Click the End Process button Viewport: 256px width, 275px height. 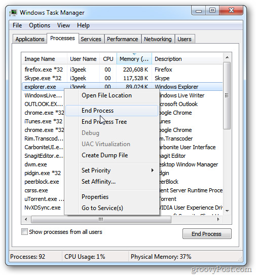point(207,234)
